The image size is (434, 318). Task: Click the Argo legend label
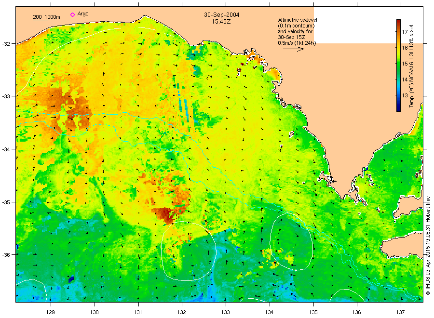[x=83, y=14]
